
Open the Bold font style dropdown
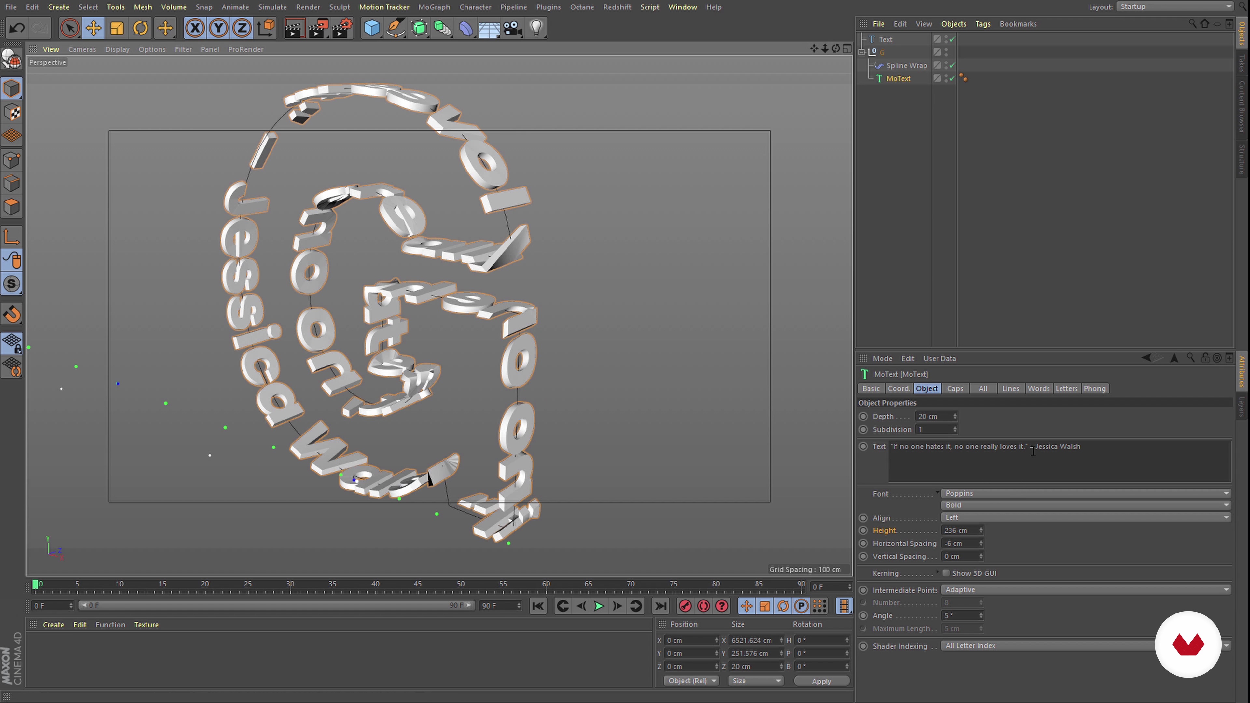click(1086, 505)
